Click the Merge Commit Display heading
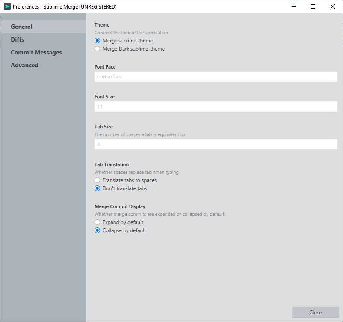Screen dimensions: 343x322 coord(120,206)
